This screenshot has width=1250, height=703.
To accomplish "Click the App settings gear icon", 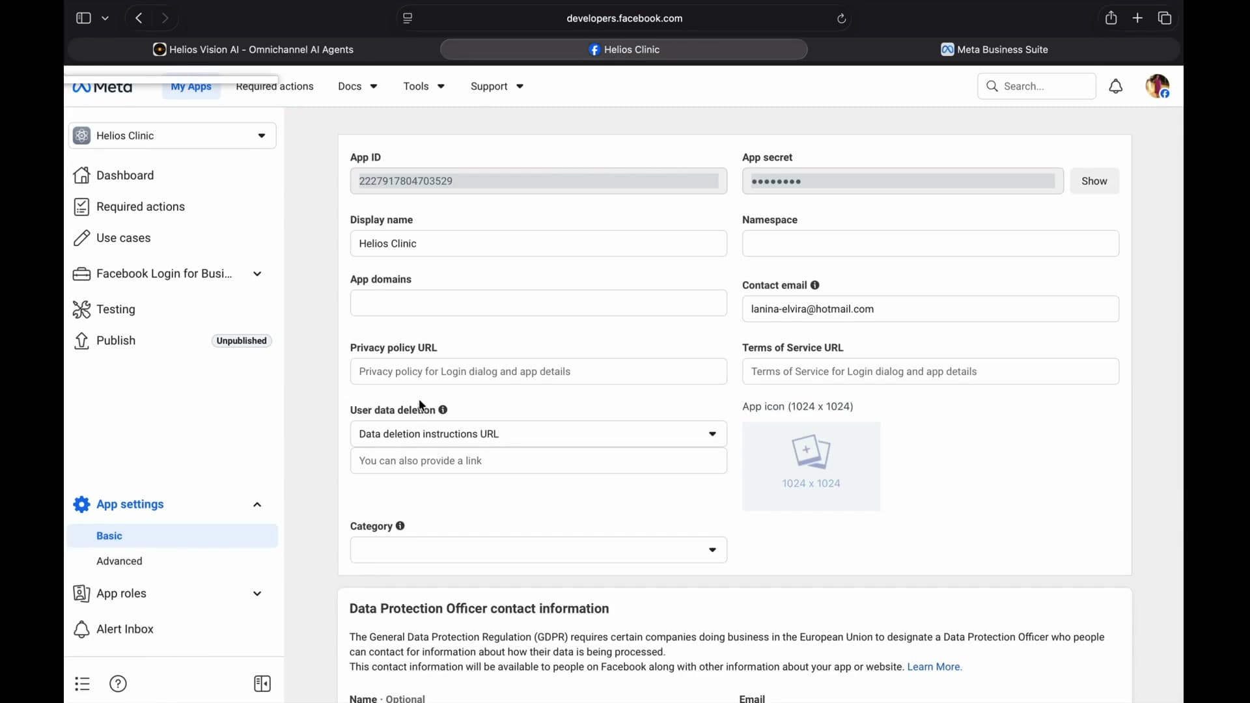I will coord(81,504).
